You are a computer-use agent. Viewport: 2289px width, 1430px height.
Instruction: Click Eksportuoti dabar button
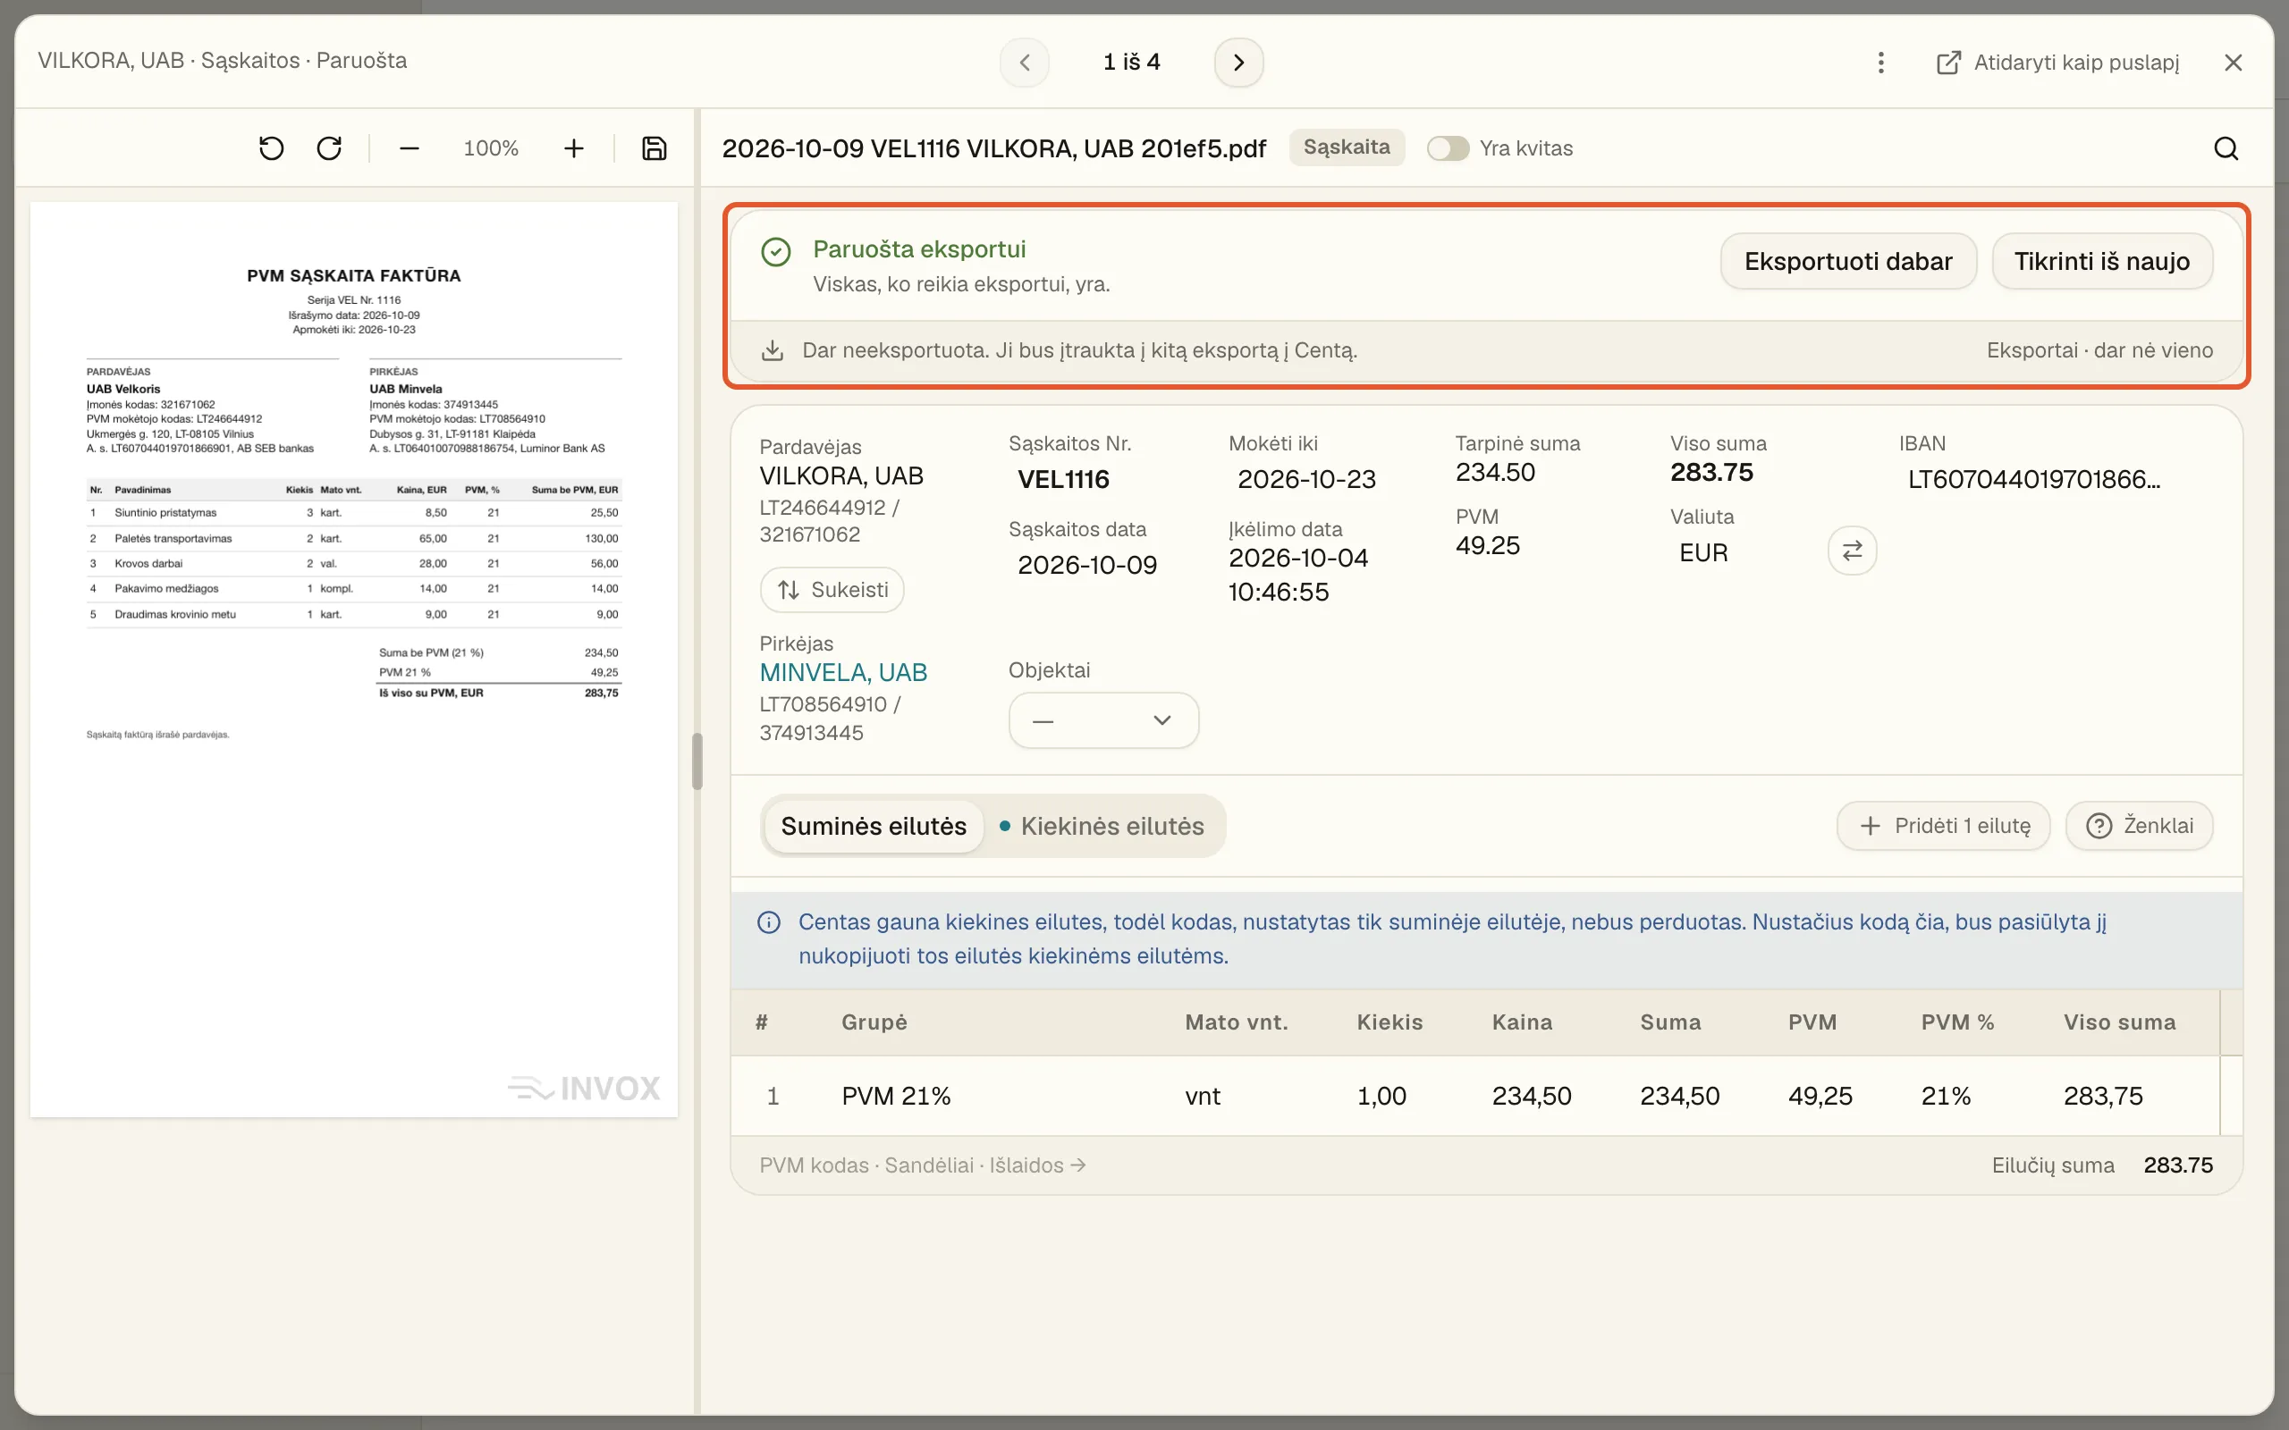1848,261
